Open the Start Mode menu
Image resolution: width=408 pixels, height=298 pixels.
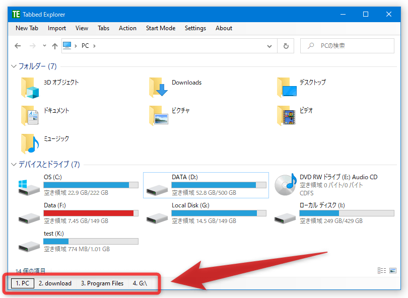(x=161, y=28)
